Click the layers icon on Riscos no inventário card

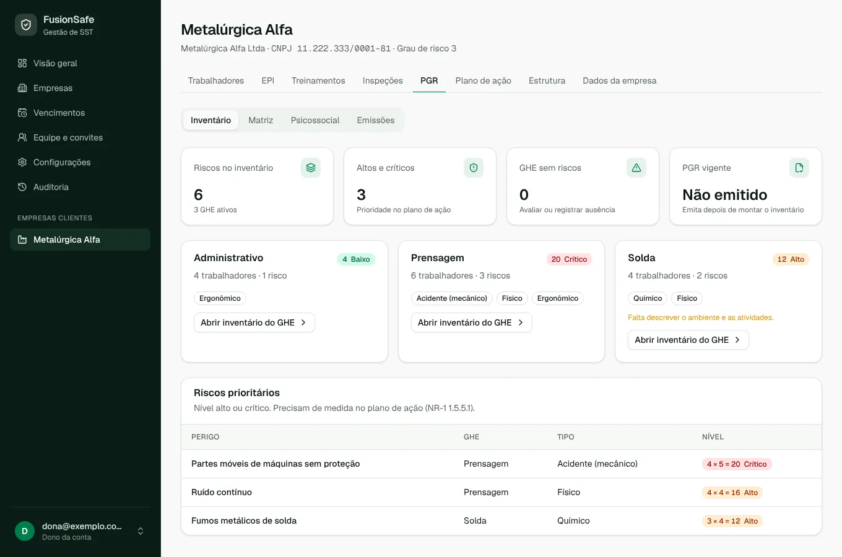(x=311, y=168)
